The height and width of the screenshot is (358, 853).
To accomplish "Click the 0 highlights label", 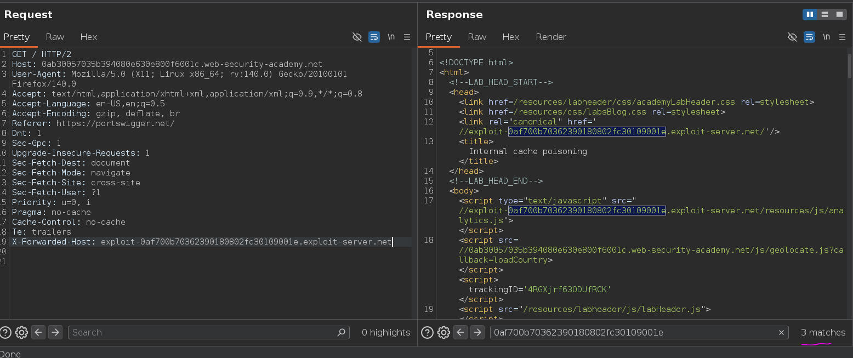I will [x=386, y=332].
